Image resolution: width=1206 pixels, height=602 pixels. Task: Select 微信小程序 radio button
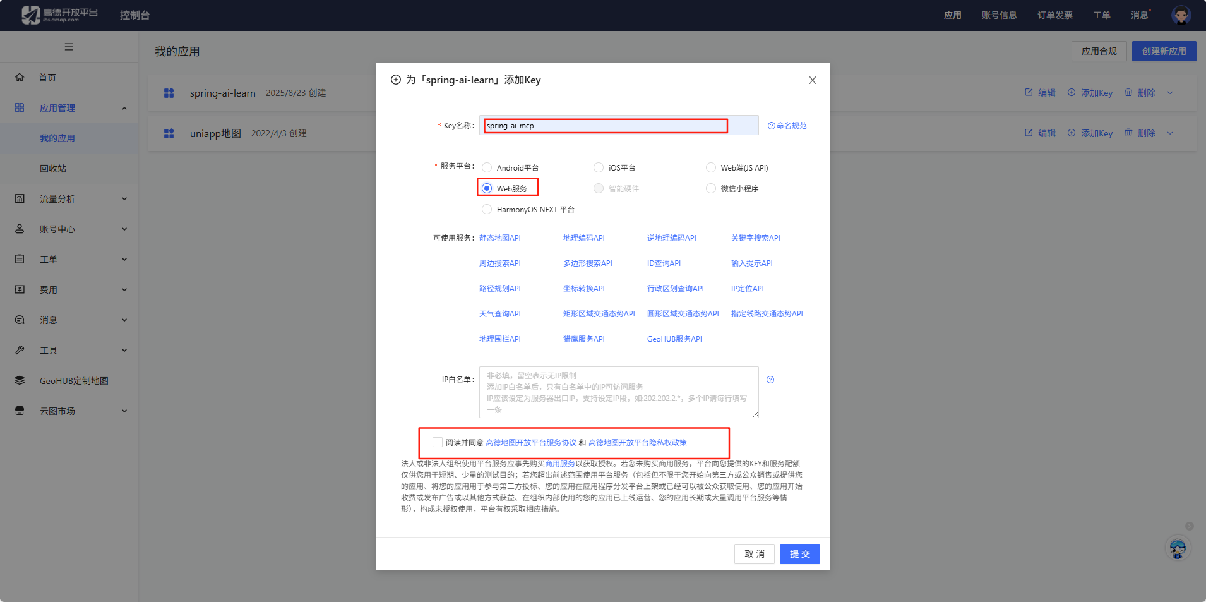pos(711,188)
